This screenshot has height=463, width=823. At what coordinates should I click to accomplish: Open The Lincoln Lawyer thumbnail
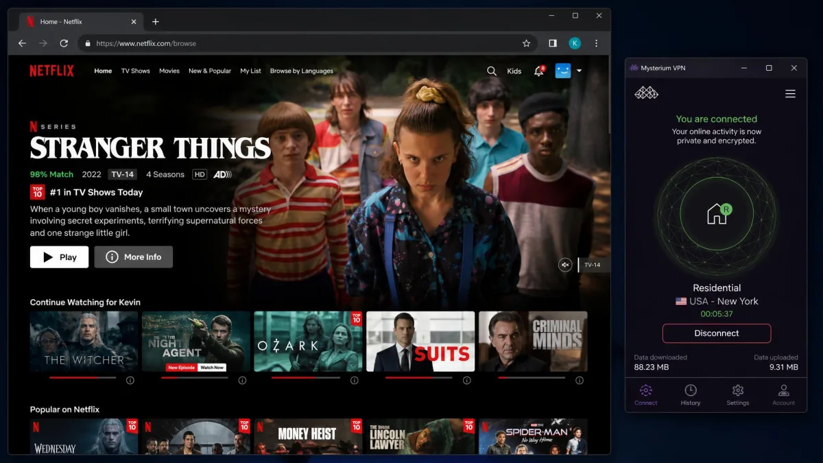[420, 437]
